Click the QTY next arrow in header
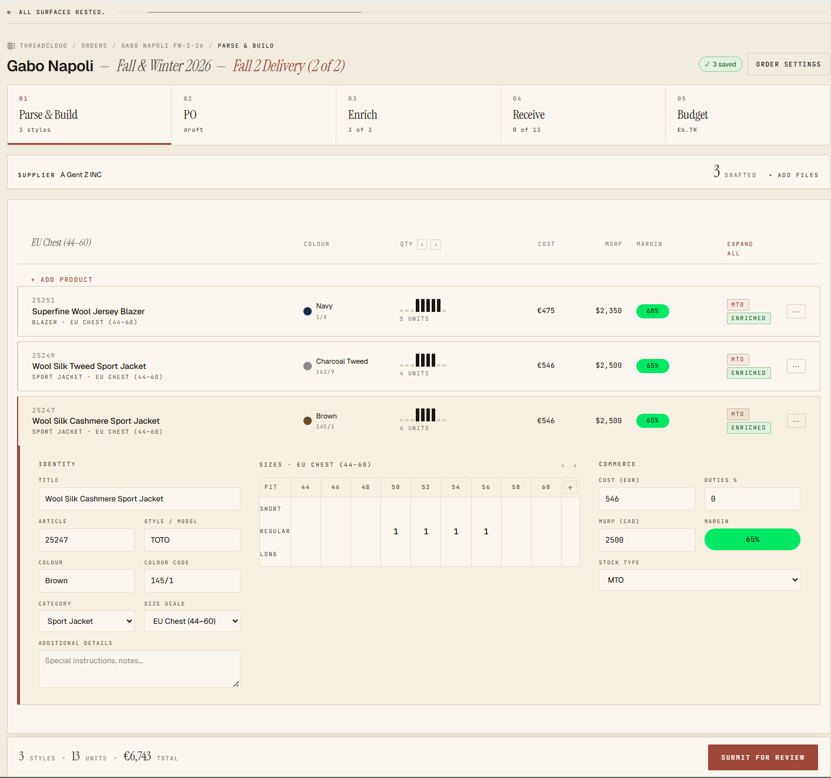The height and width of the screenshot is (778, 831). (x=436, y=244)
